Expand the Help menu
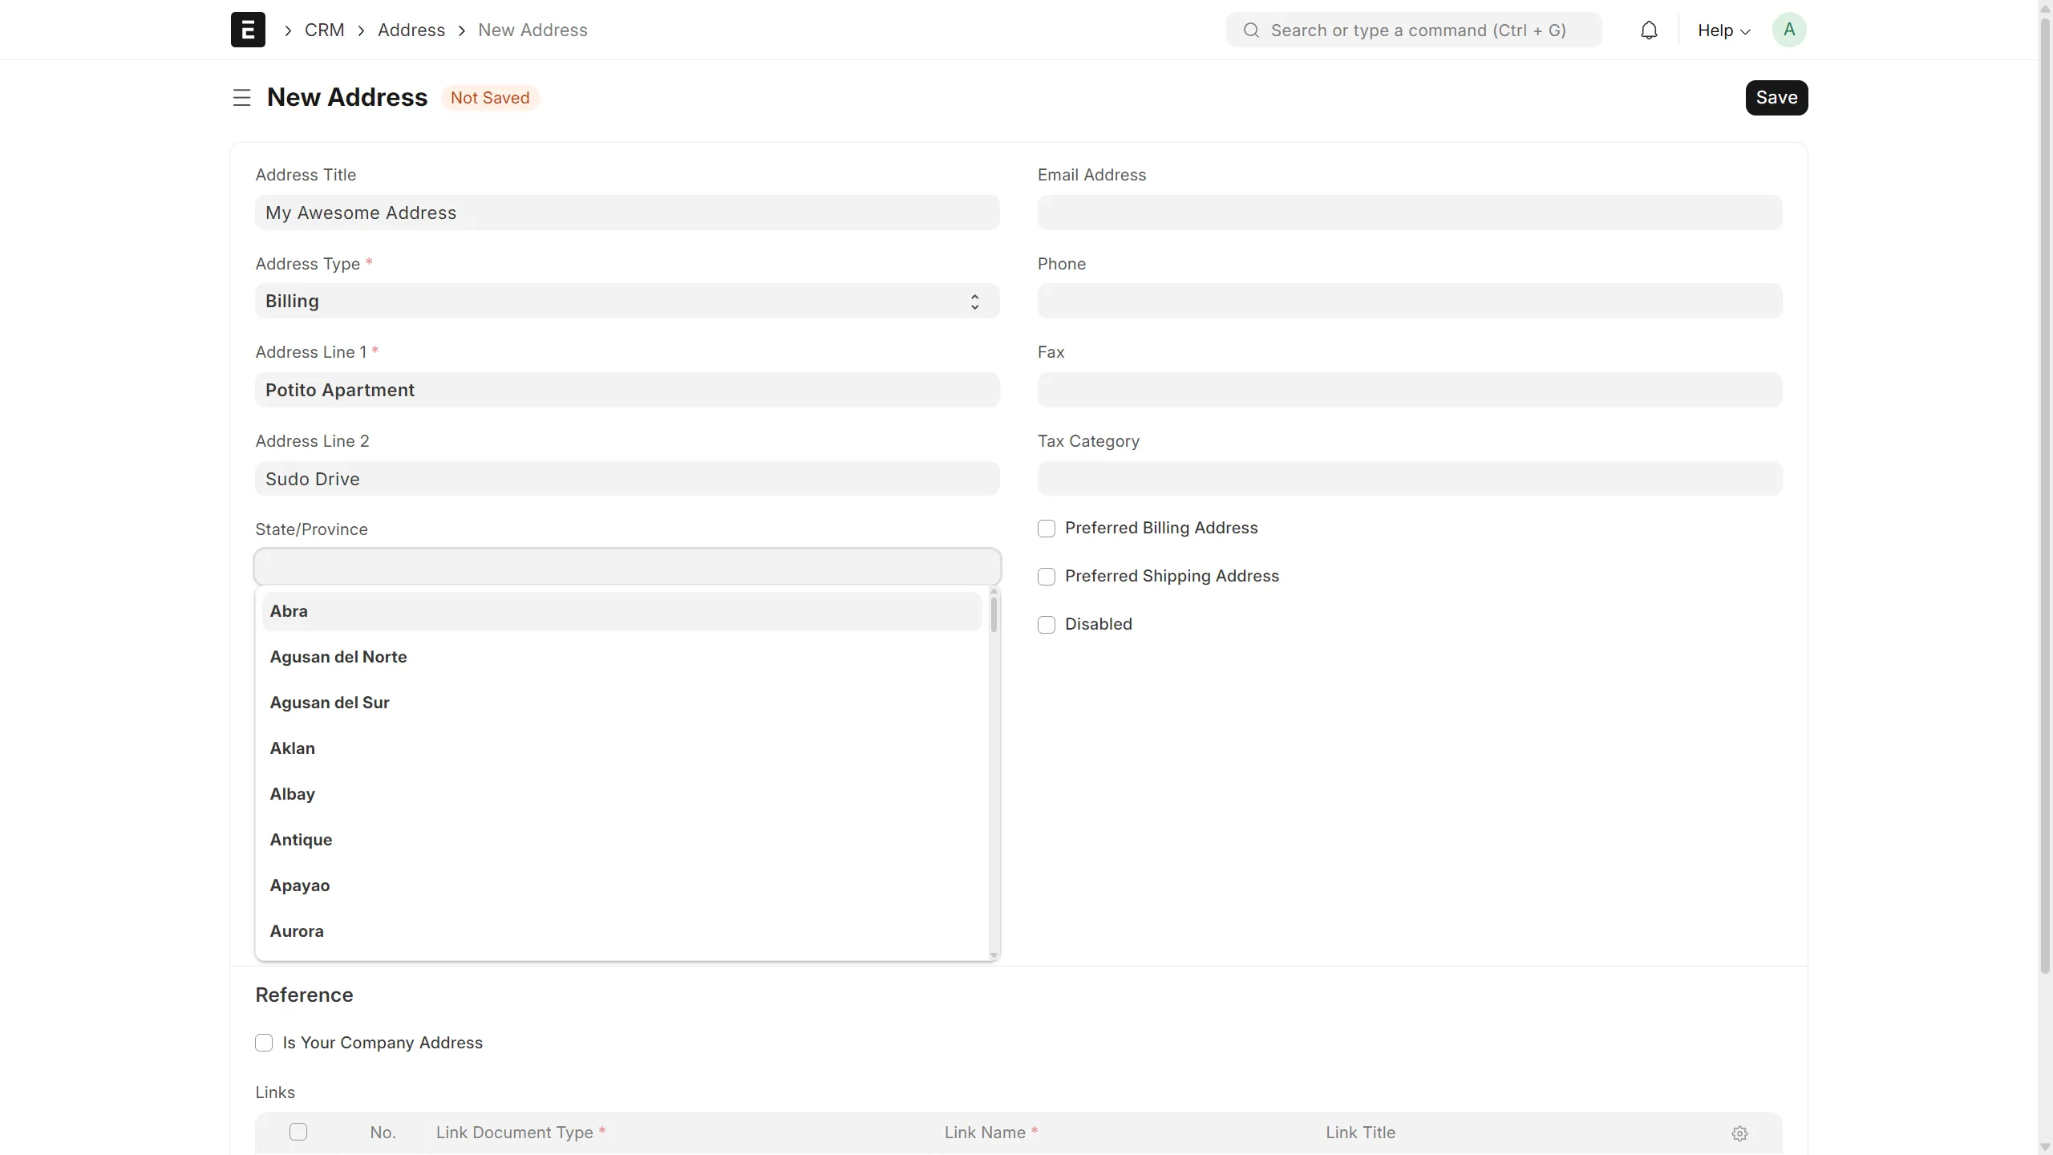Viewport: 2053px width, 1155px height. coord(1723,30)
